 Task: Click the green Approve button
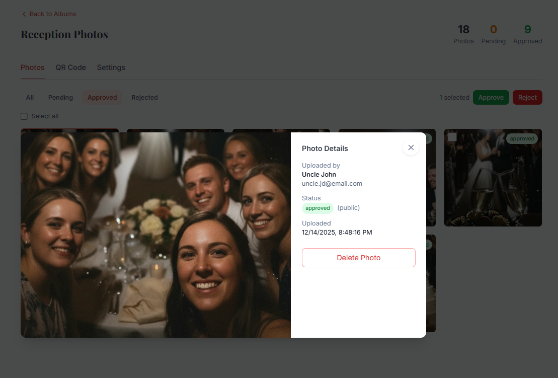491,98
